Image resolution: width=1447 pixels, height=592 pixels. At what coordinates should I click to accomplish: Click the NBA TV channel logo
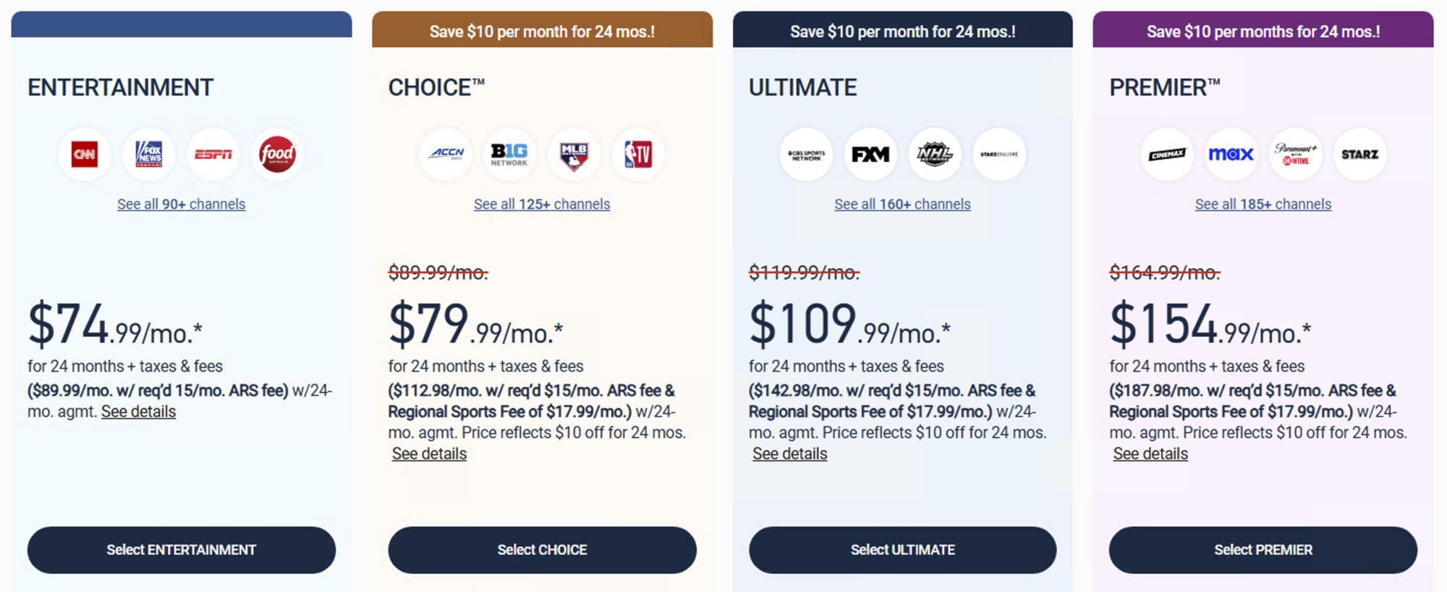click(x=638, y=154)
